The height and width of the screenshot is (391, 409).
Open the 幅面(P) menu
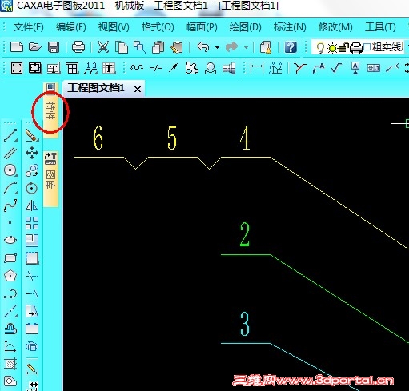[202, 27]
